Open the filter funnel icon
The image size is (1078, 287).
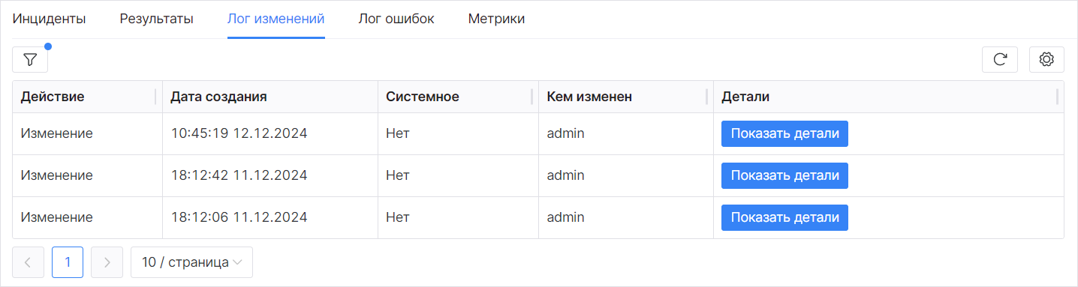(30, 59)
